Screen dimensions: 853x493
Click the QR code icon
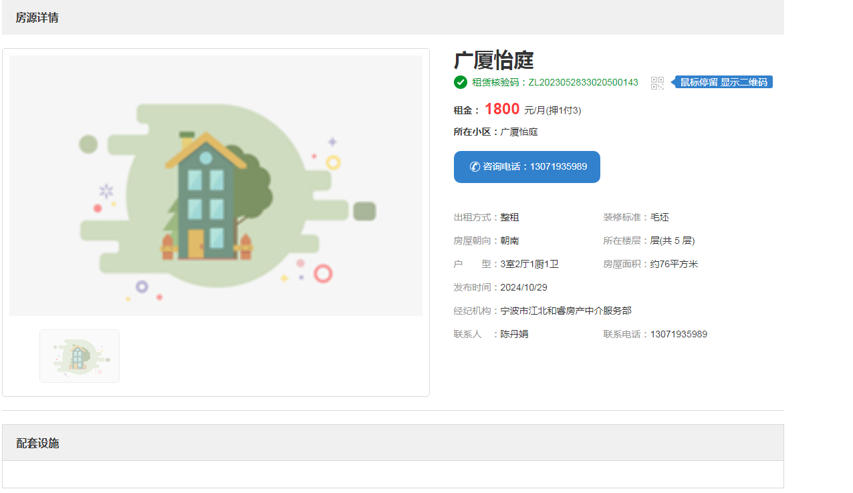(x=657, y=83)
